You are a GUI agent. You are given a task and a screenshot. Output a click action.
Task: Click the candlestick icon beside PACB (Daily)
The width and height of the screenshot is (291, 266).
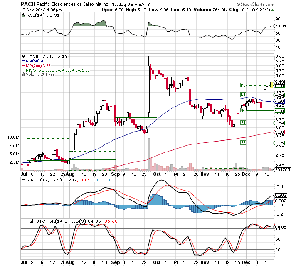pos(23,56)
